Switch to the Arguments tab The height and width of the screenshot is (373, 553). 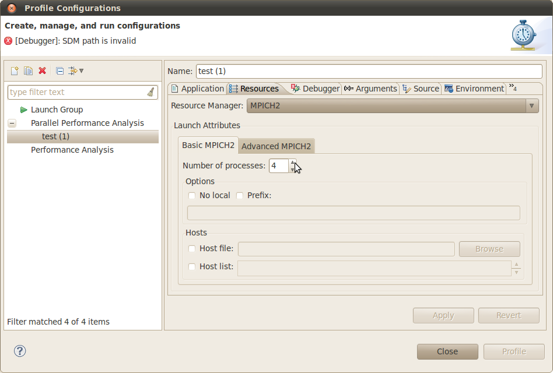[x=370, y=89]
